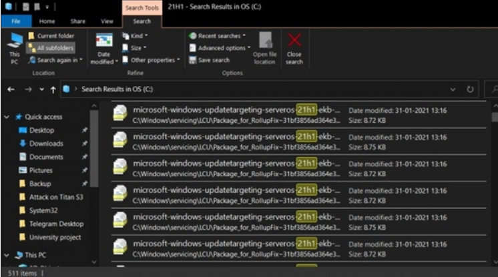
Task: Click the Back navigation arrow
Action: pos(11,89)
